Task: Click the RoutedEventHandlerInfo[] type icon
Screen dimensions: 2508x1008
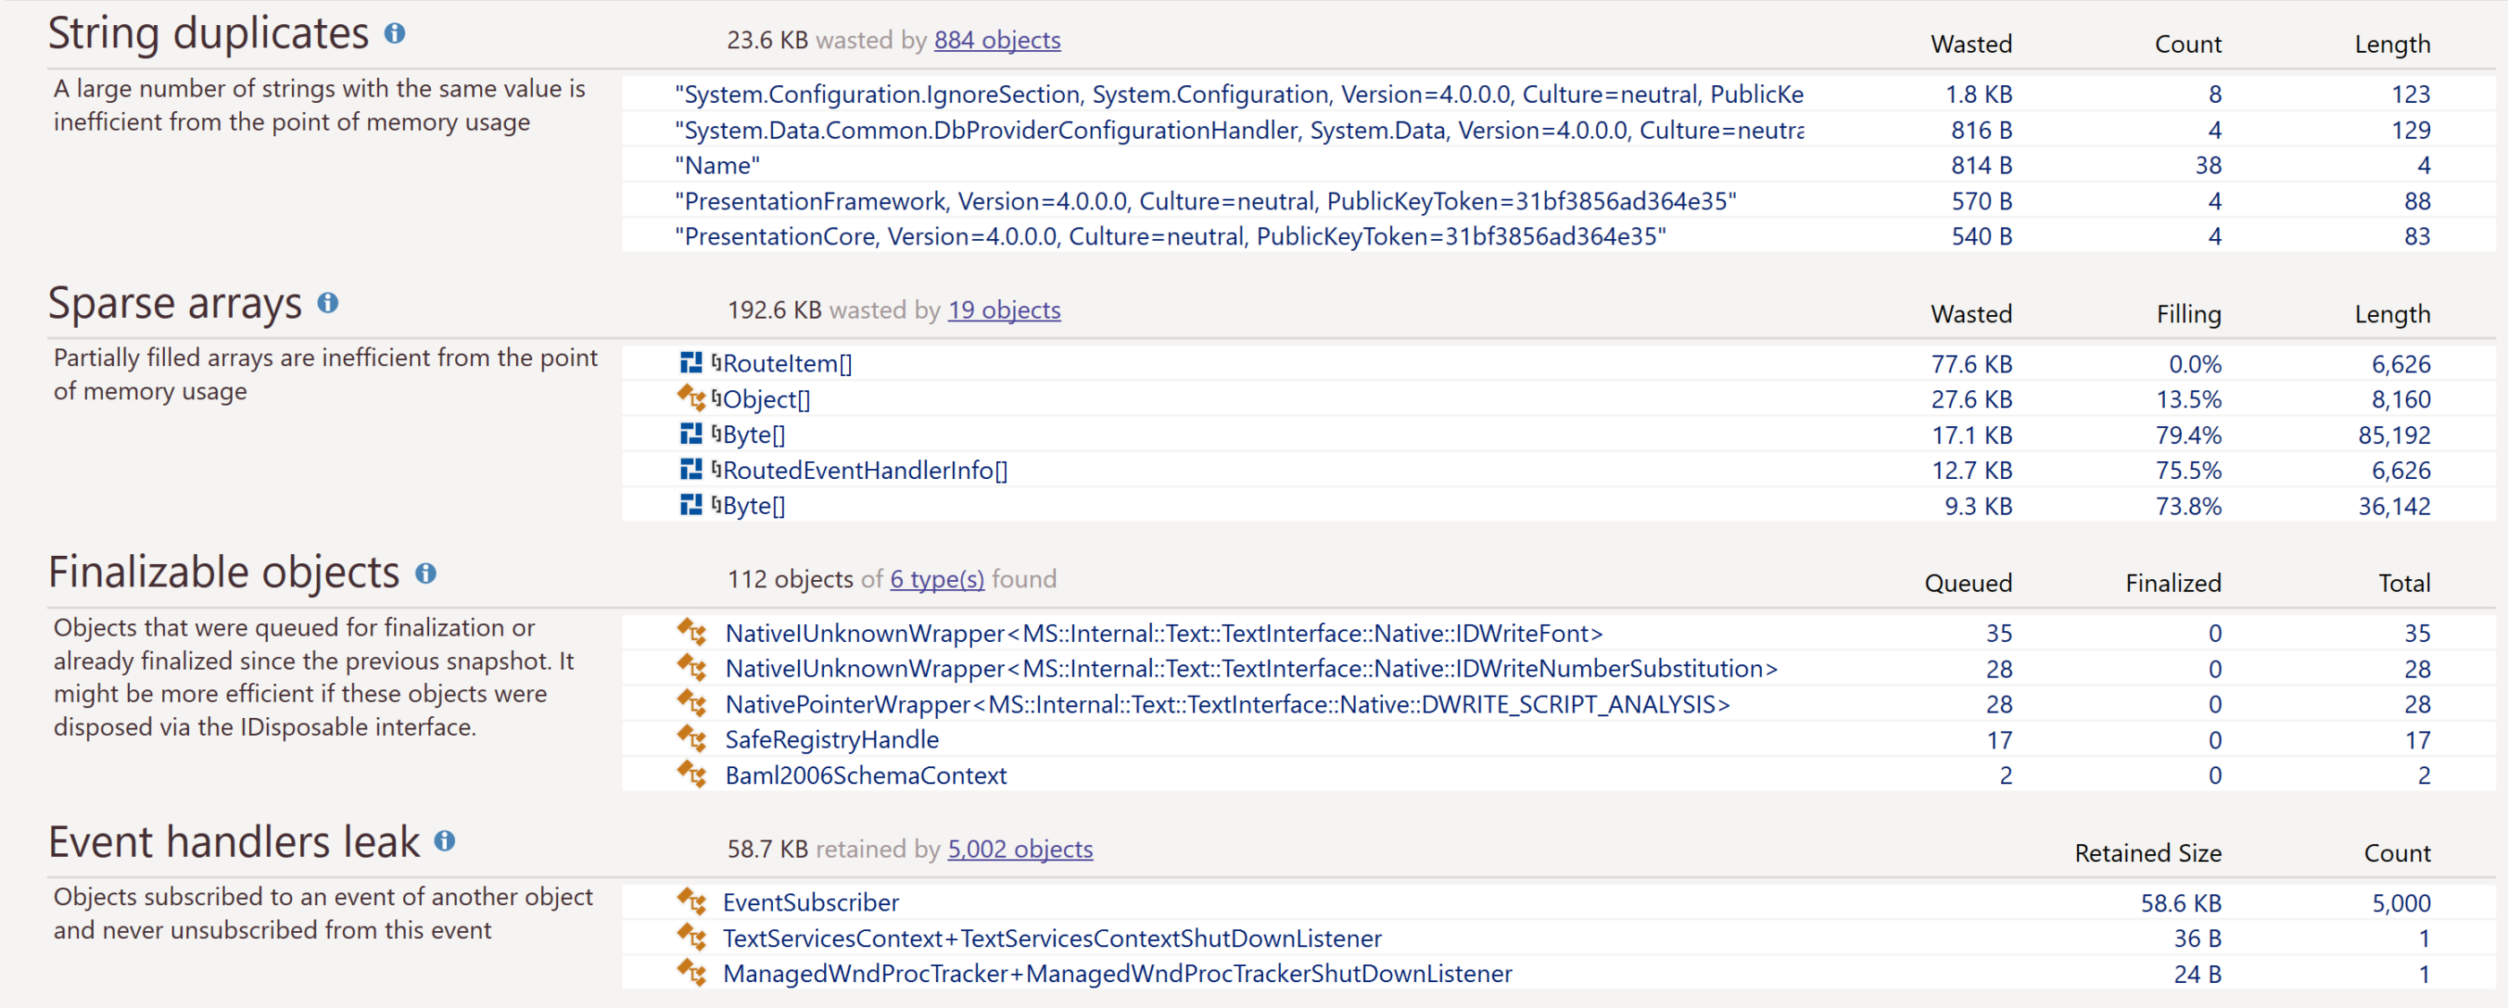Action: pos(691,470)
